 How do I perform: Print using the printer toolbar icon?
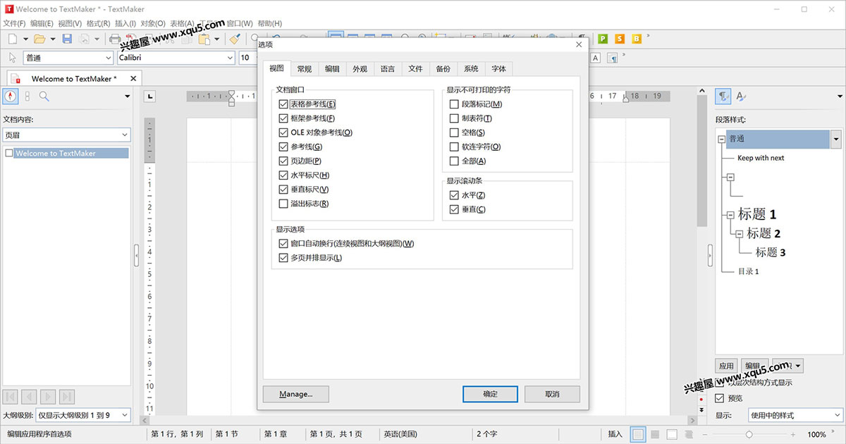(114, 39)
